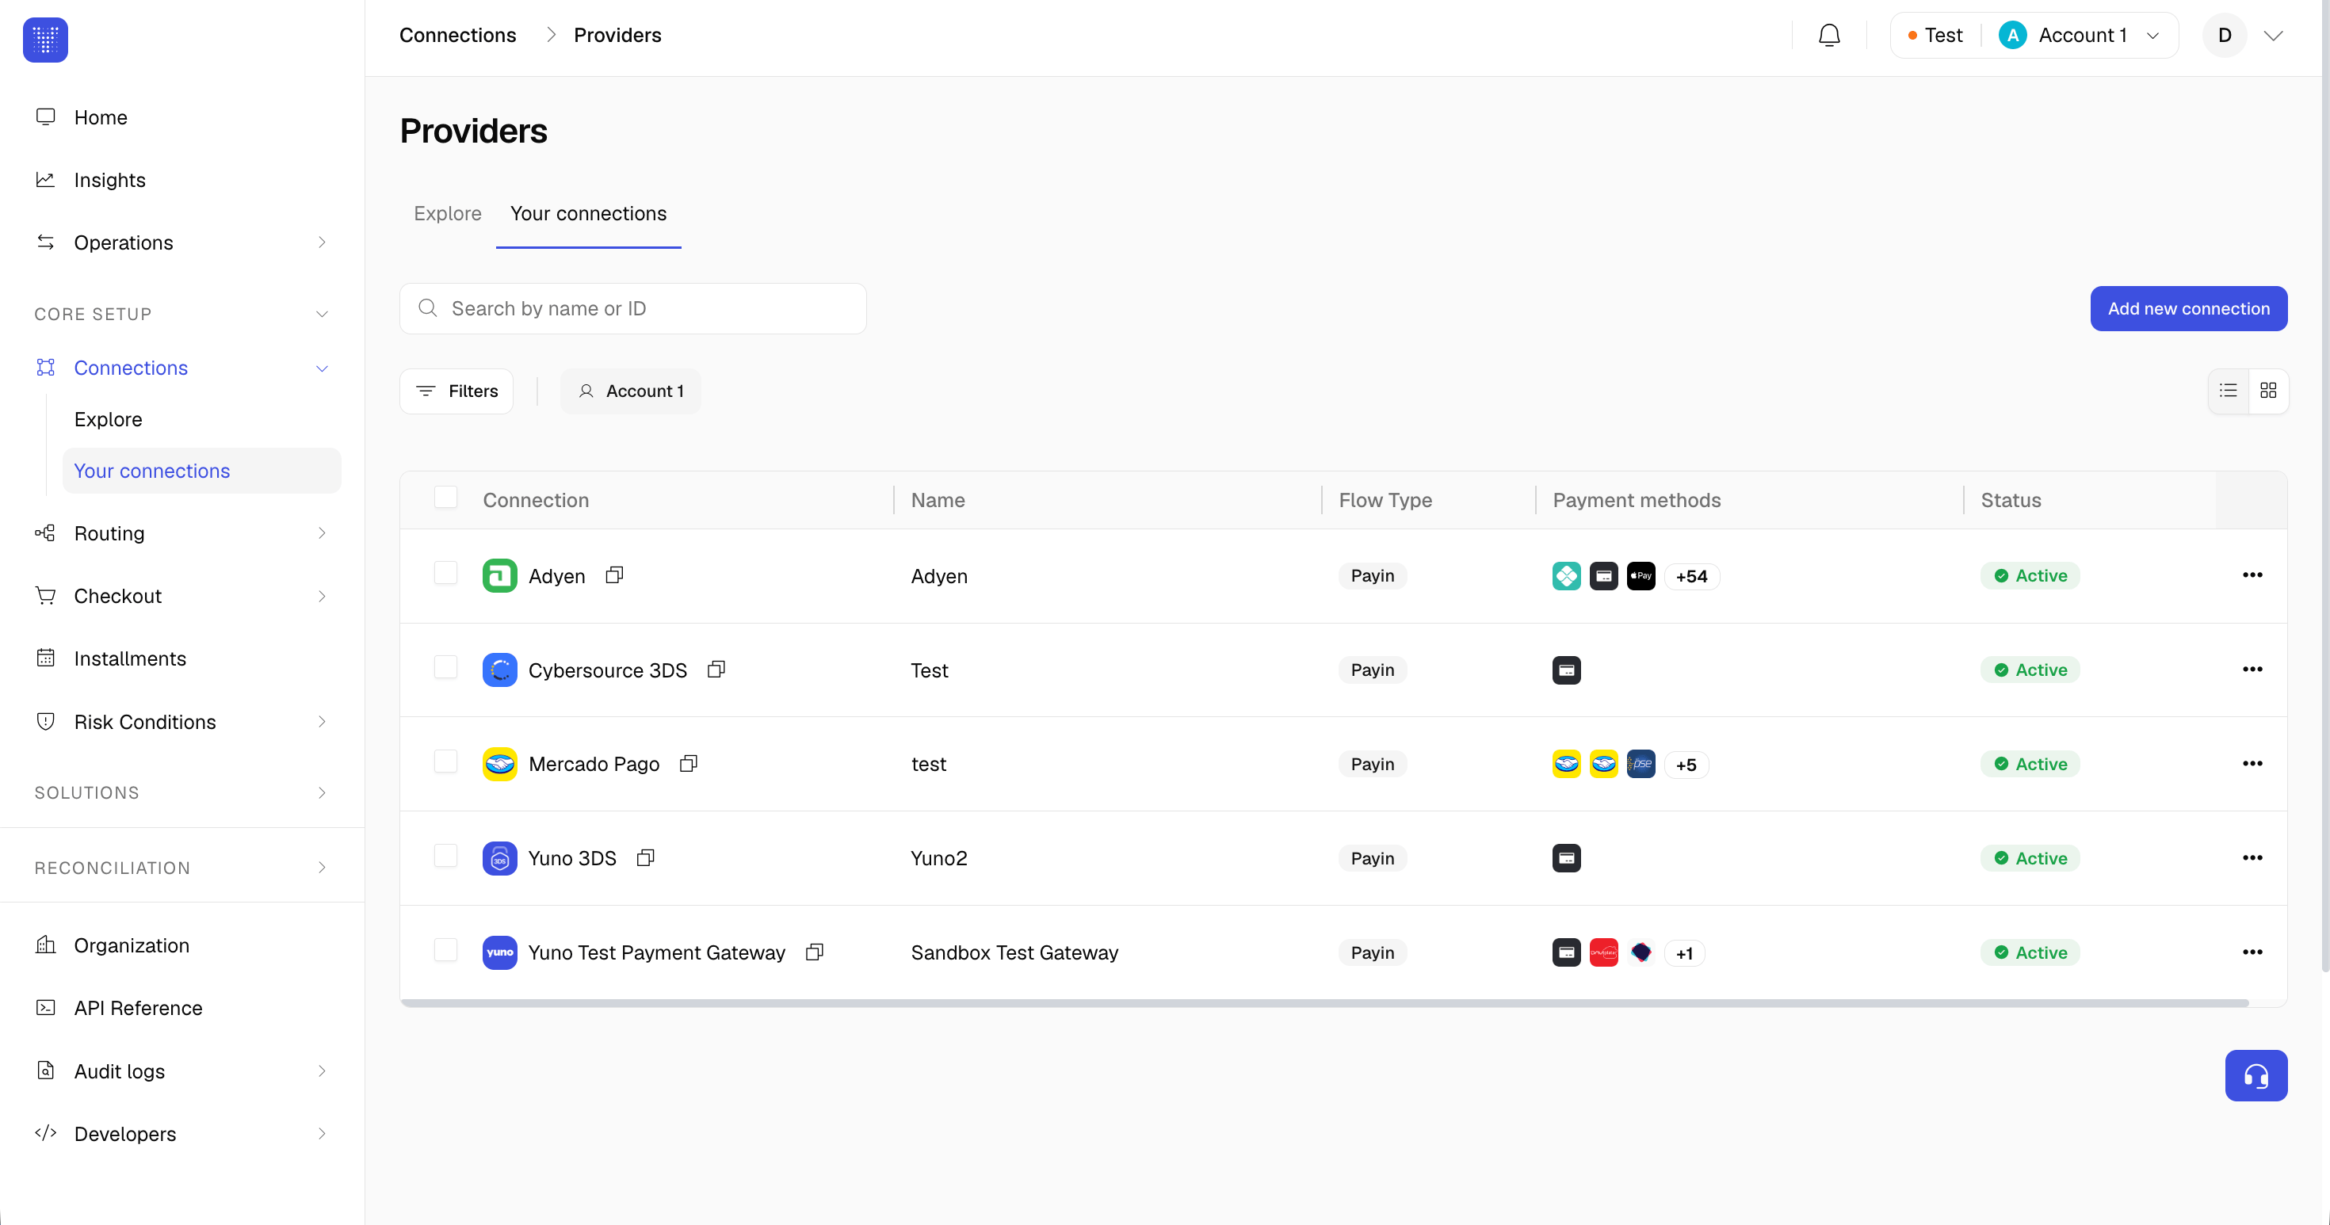Copy the Yuno 3DS connection ID icon
Viewport: 2330px width, 1225px height.
click(645, 857)
